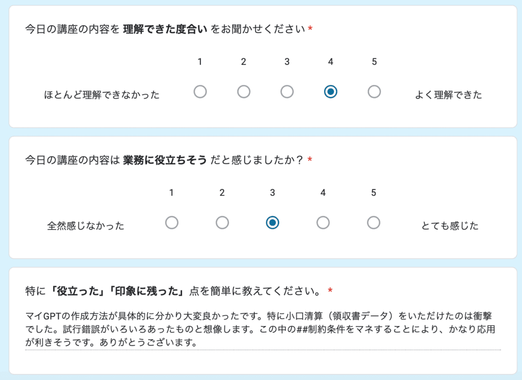
Task: Click the number 1 scale header on comprehension question
Action: [x=200, y=61]
